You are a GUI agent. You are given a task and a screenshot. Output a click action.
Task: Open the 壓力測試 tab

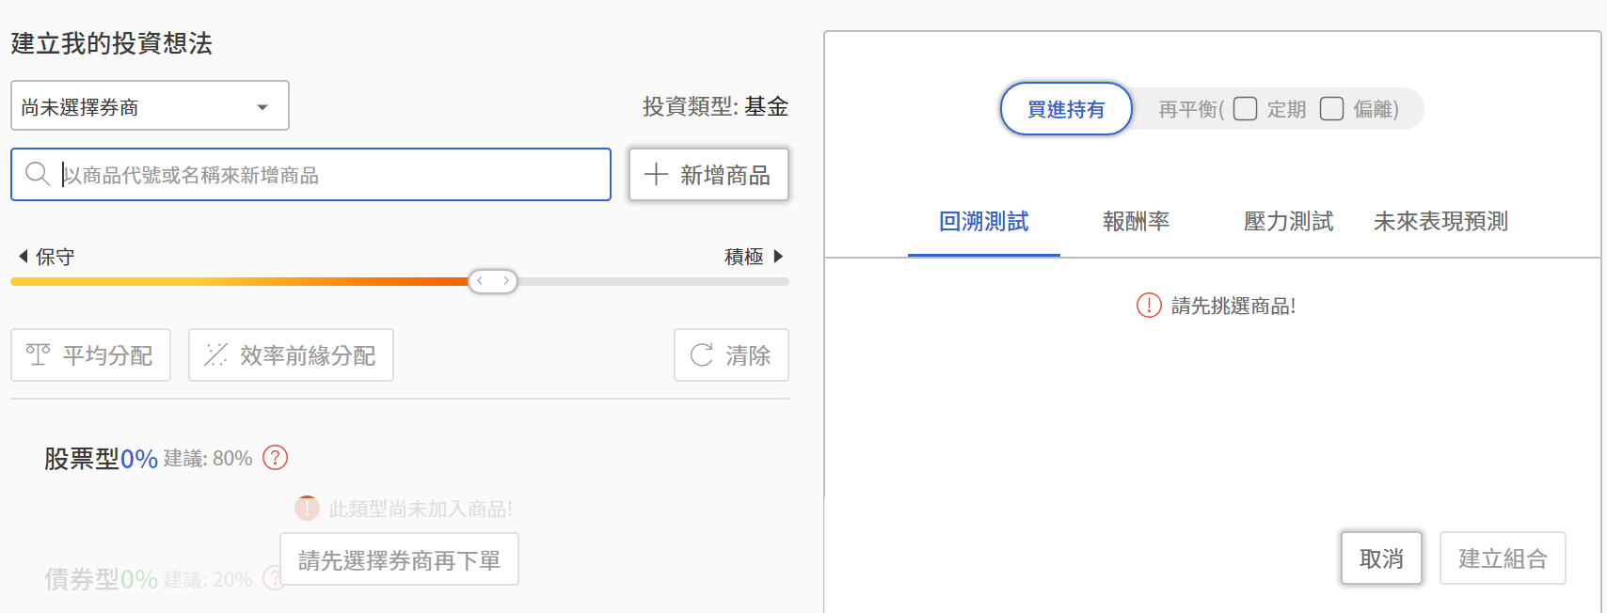tap(1288, 222)
